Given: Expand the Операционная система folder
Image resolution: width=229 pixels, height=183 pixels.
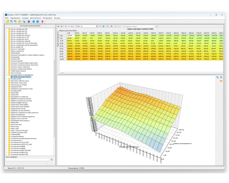Looking at the screenshot, I should pyautogui.click(x=7, y=109).
